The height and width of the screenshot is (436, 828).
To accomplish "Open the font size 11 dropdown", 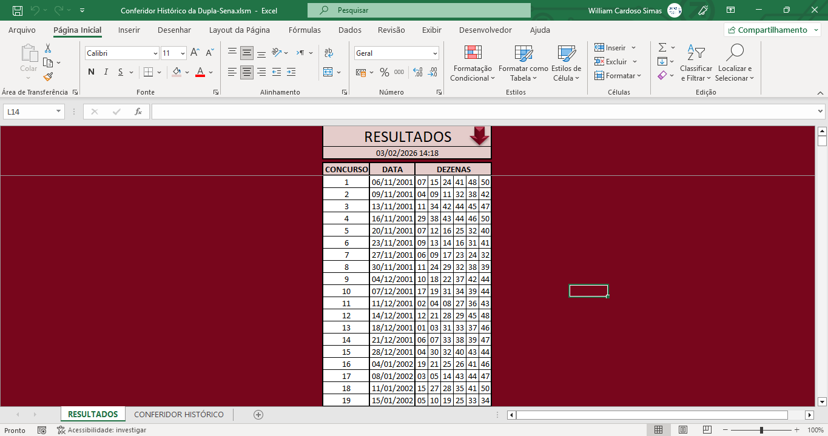I will pos(183,53).
